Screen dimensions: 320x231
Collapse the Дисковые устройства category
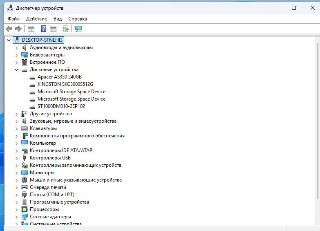17,70
